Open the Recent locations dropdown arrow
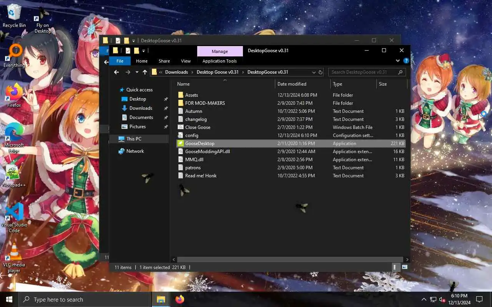 tap(136, 72)
